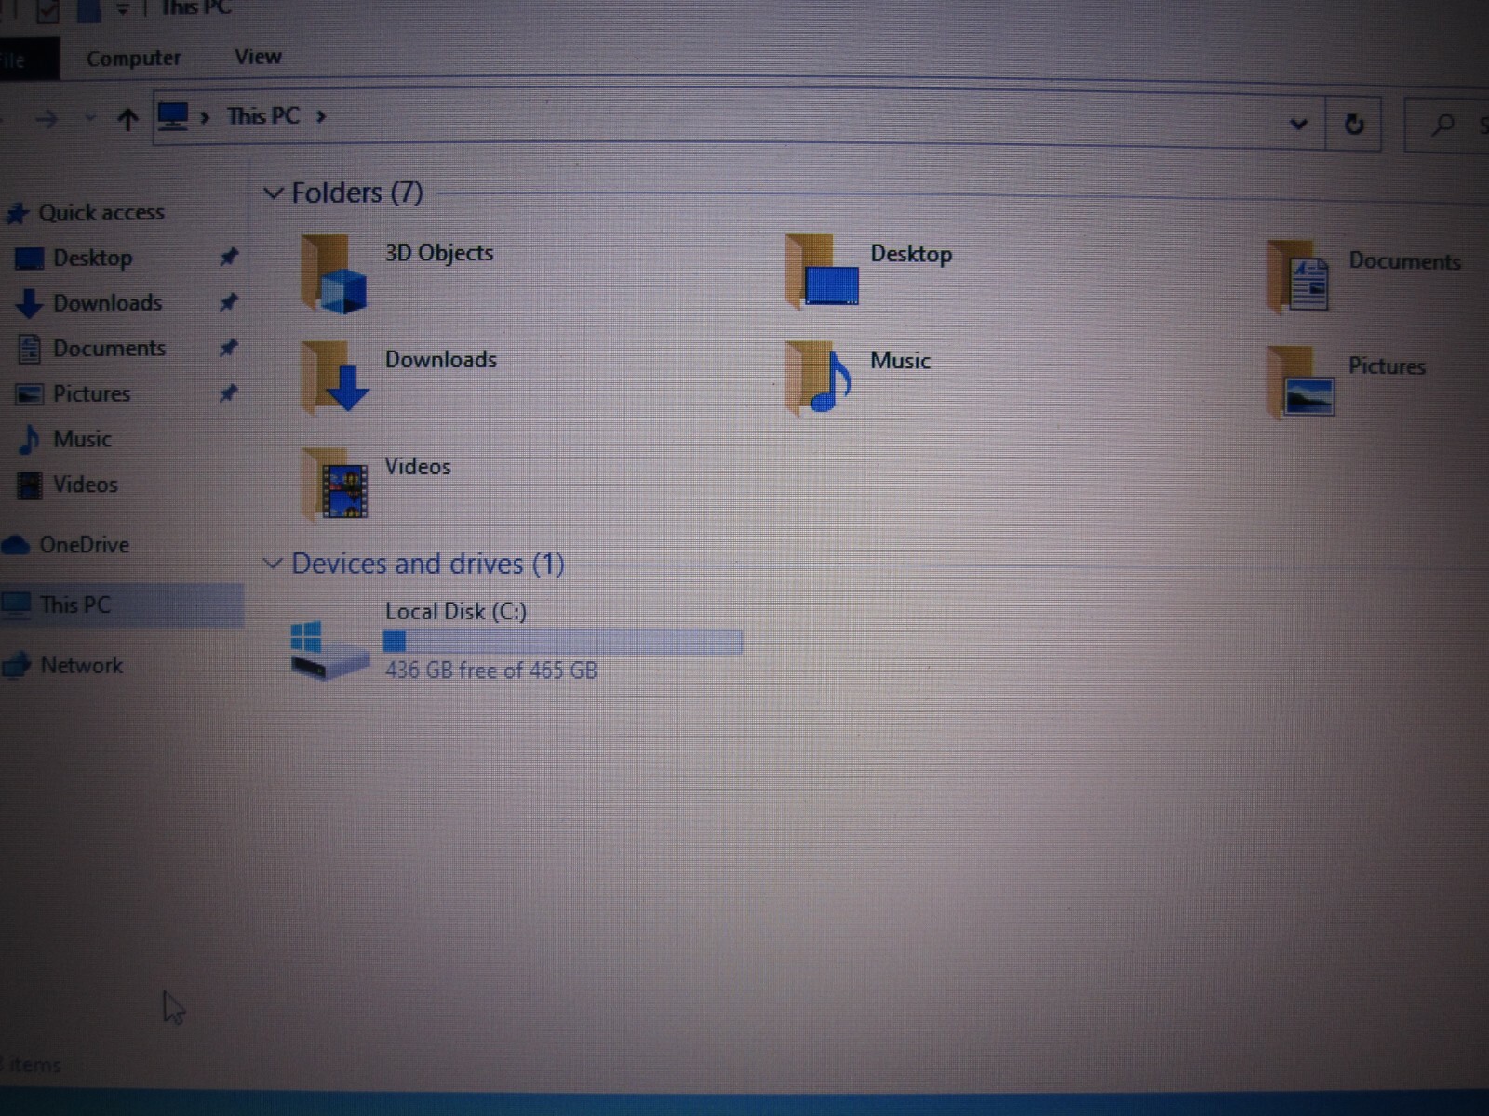This screenshot has height=1116, width=1489.
Task: Click This PC in the address path
Action: (263, 116)
